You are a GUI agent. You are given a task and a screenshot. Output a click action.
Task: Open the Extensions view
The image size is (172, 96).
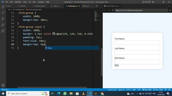[3, 31]
